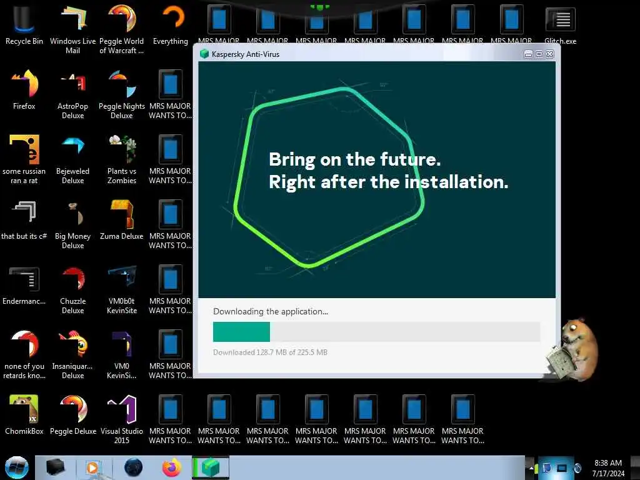Click the 'Downloaded 128.7 MB of 225.5 MB' text
Viewport: 640px width, 480px height.
pos(270,352)
